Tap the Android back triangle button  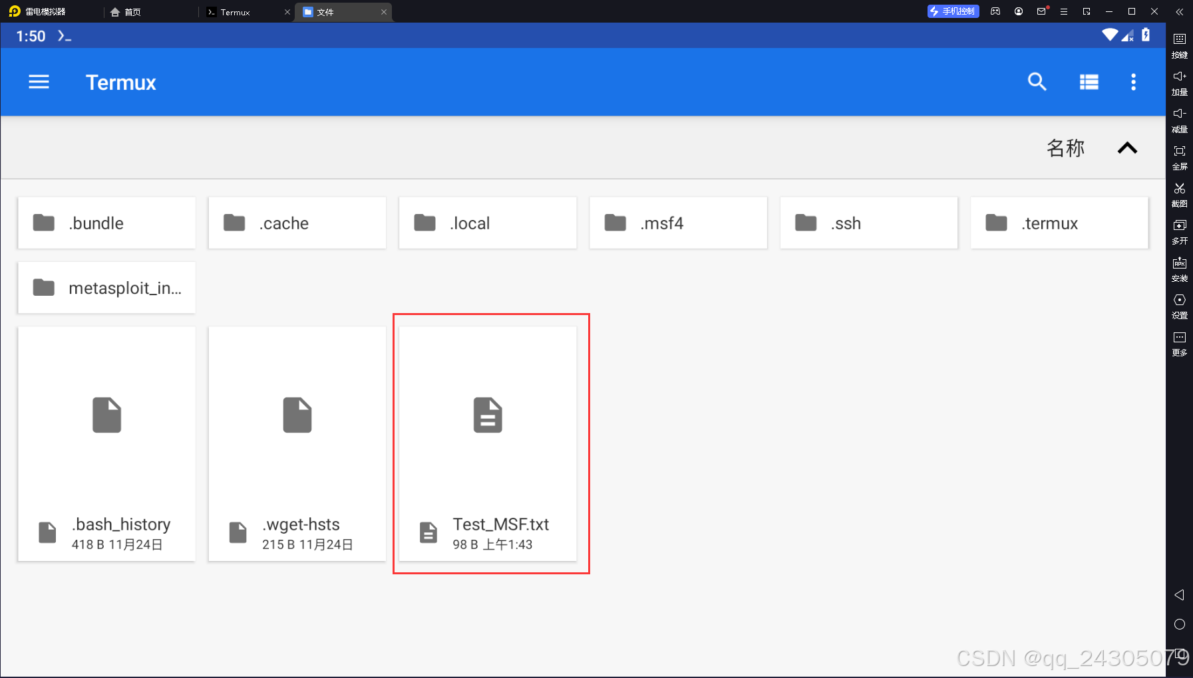[1179, 595]
